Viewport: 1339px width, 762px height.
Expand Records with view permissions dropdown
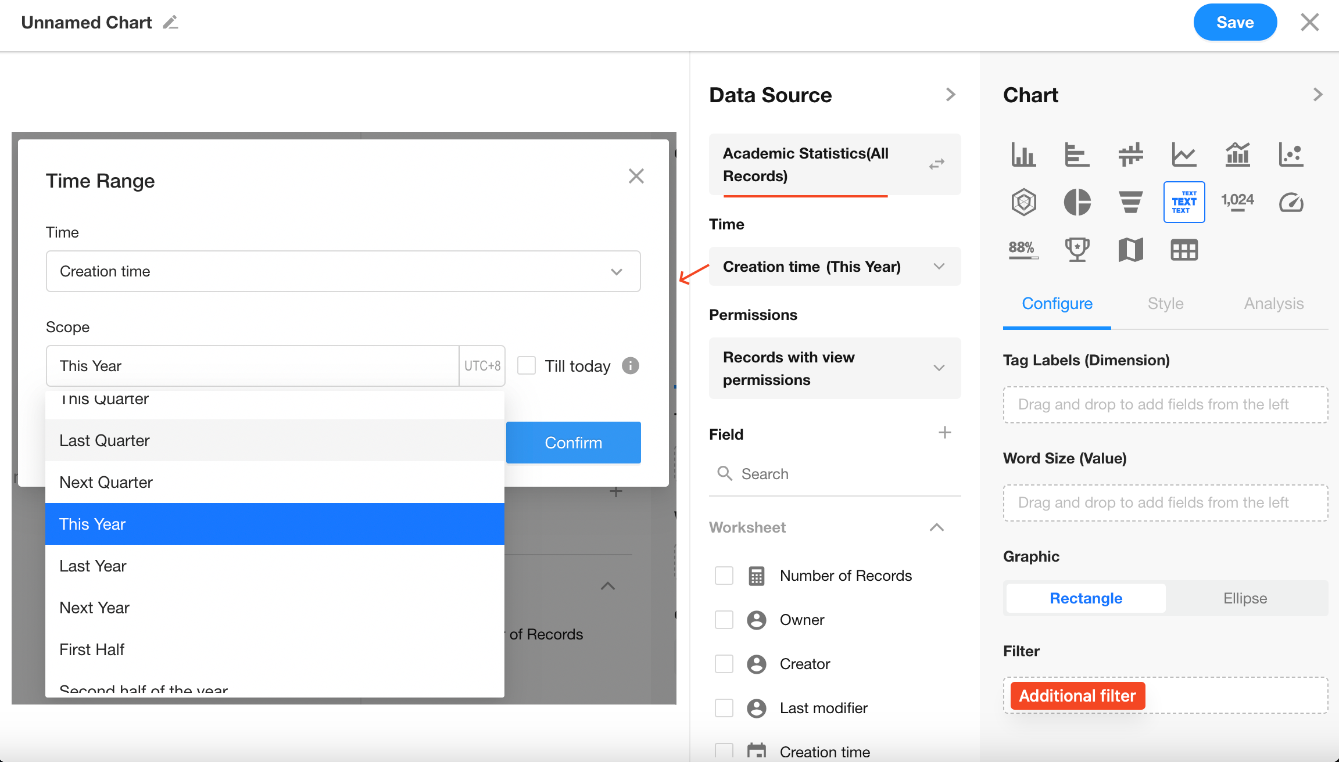click(x=835, y=368)
